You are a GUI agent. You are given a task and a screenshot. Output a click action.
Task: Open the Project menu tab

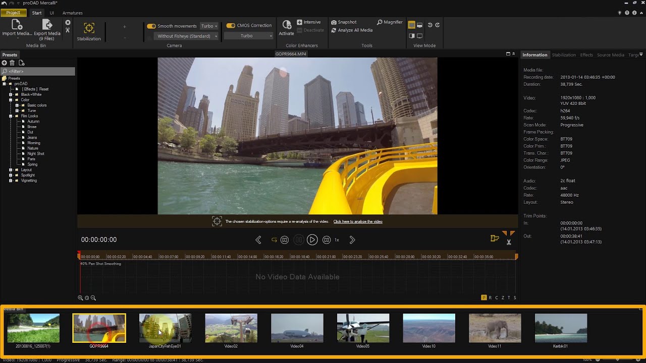[14, 13]
